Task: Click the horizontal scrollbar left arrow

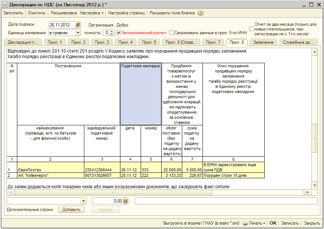Action: (11, 193)
